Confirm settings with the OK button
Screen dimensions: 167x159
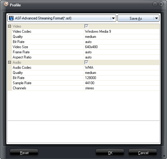(110, 153)
